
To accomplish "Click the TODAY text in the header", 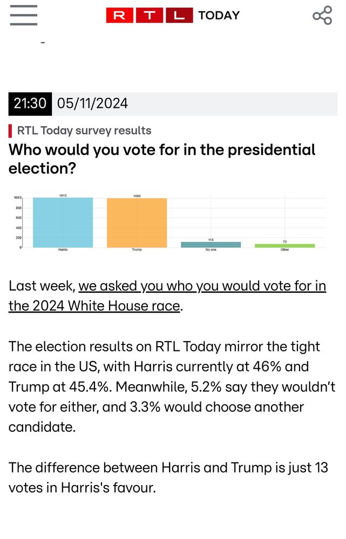I will point(221,15).
